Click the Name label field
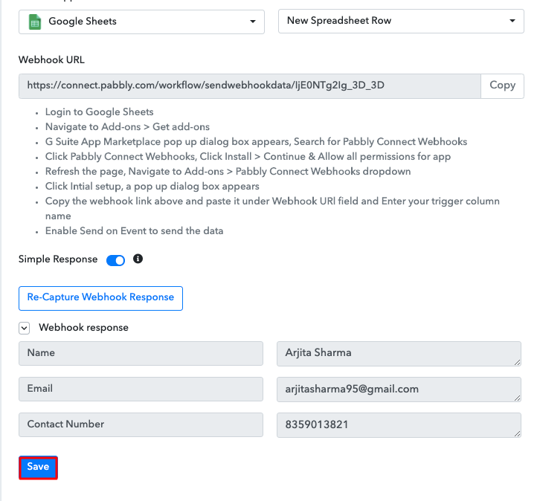This screenshot has height=501, width=540. (x=141, y=353)
